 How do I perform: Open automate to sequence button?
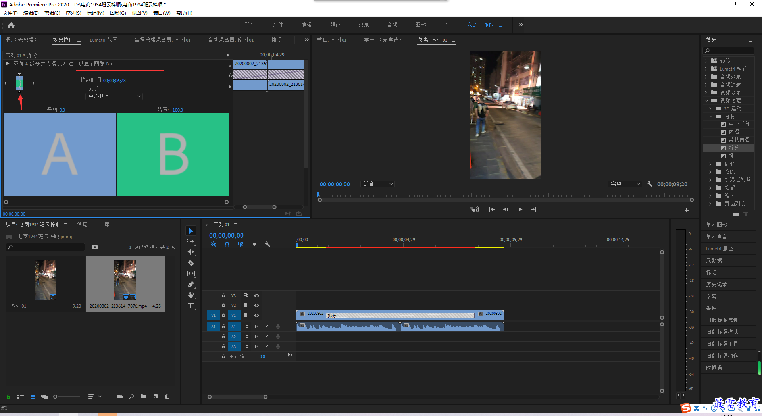point(119,397)
